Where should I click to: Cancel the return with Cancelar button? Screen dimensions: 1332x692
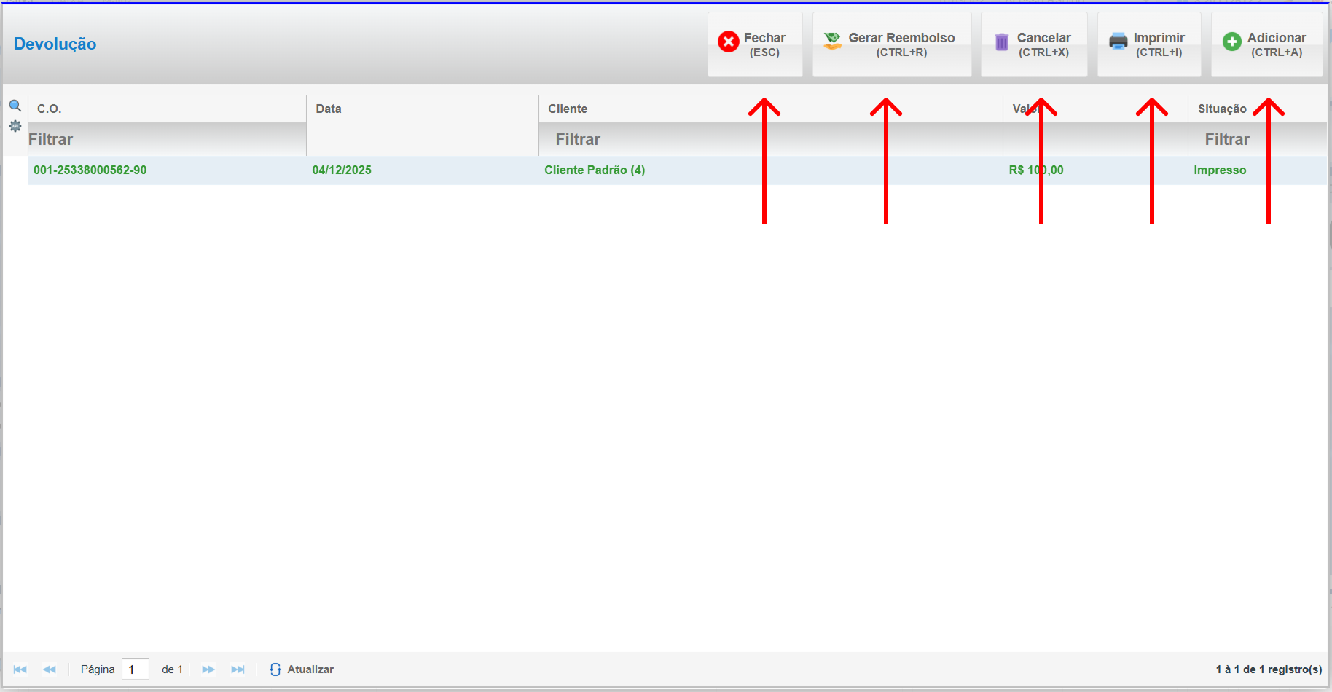(1033, 44)
